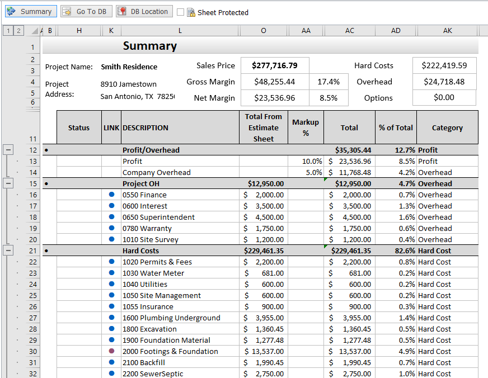
Task: Click the Project OH group label cell
Action: 180,183
